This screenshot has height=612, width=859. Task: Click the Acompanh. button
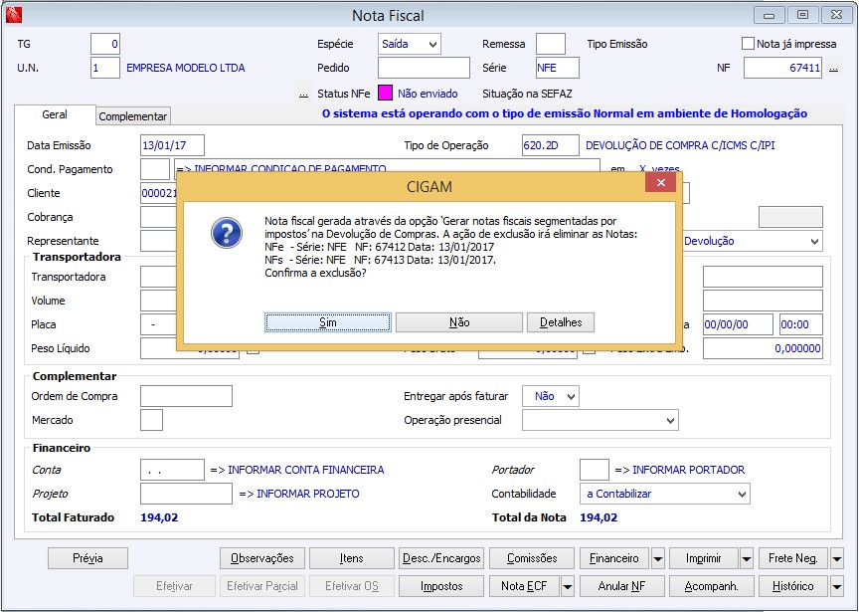[x=711, y=586]
